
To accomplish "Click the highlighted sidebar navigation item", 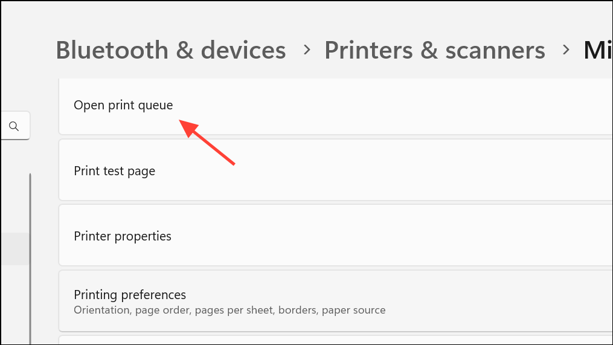I will [x=14, y=249].
